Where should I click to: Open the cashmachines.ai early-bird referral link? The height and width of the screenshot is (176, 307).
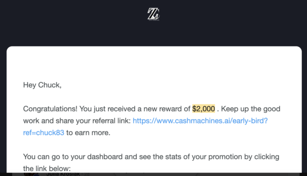200,121
